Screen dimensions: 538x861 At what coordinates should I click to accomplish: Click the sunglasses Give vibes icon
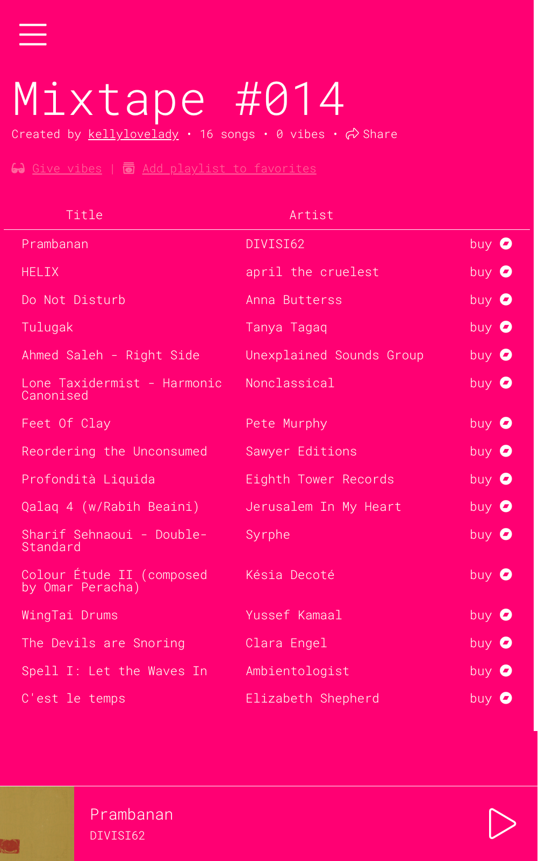pos(18,169)
